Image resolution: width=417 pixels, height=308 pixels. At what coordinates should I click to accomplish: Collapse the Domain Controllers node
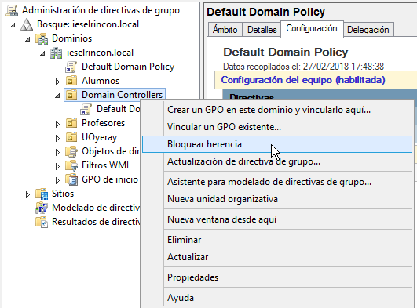point(57,96)
